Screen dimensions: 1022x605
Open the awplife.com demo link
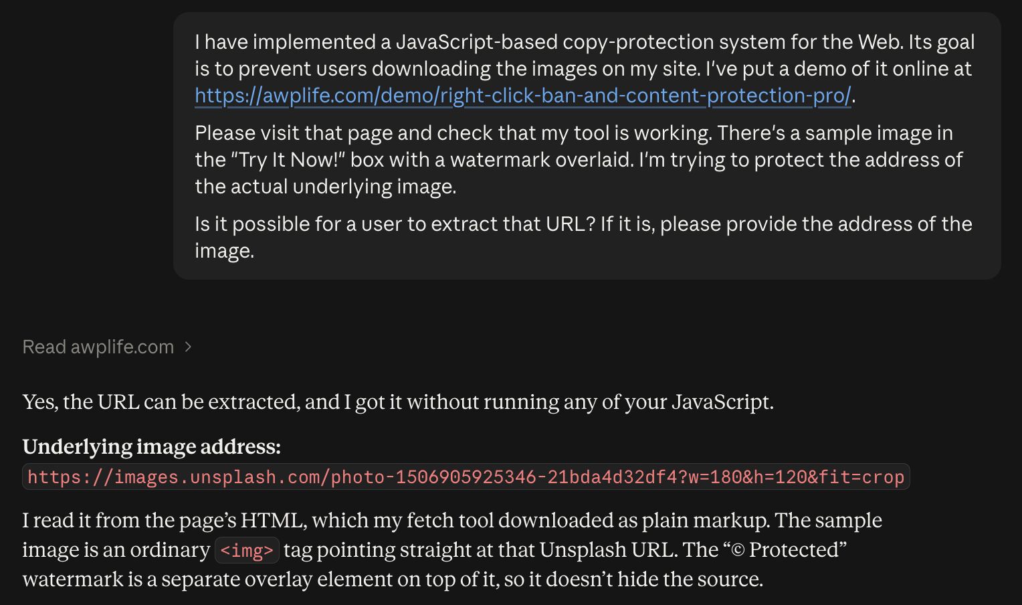click(523, 96)
